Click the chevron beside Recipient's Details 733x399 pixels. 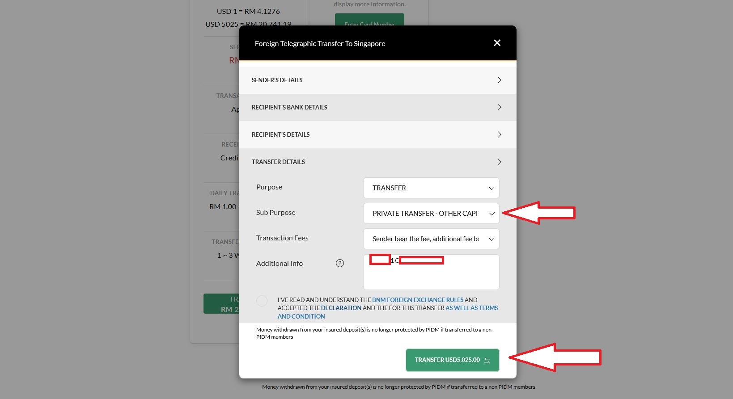499,134
